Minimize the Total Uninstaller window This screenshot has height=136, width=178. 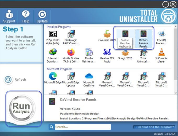tap(165, 4)
